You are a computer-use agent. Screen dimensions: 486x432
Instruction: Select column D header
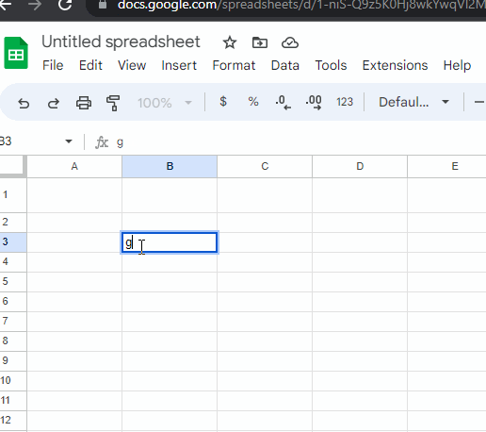[x=360, y=166]
